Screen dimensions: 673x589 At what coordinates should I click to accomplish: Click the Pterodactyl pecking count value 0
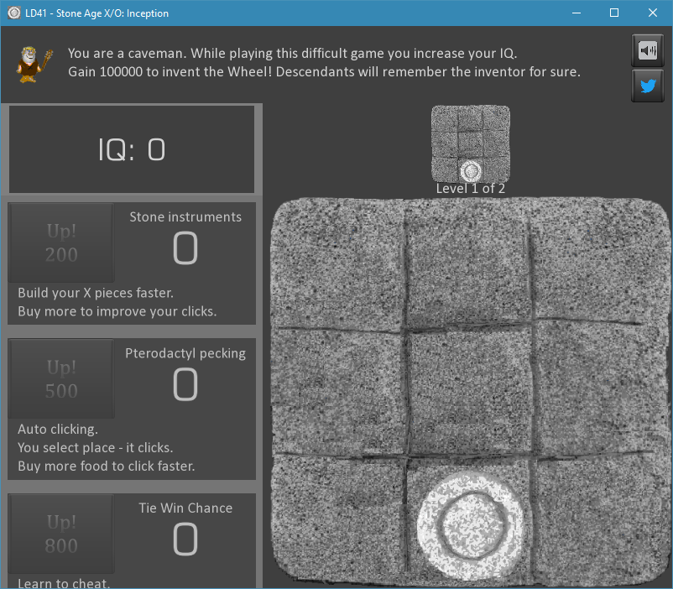coord(185,384)
